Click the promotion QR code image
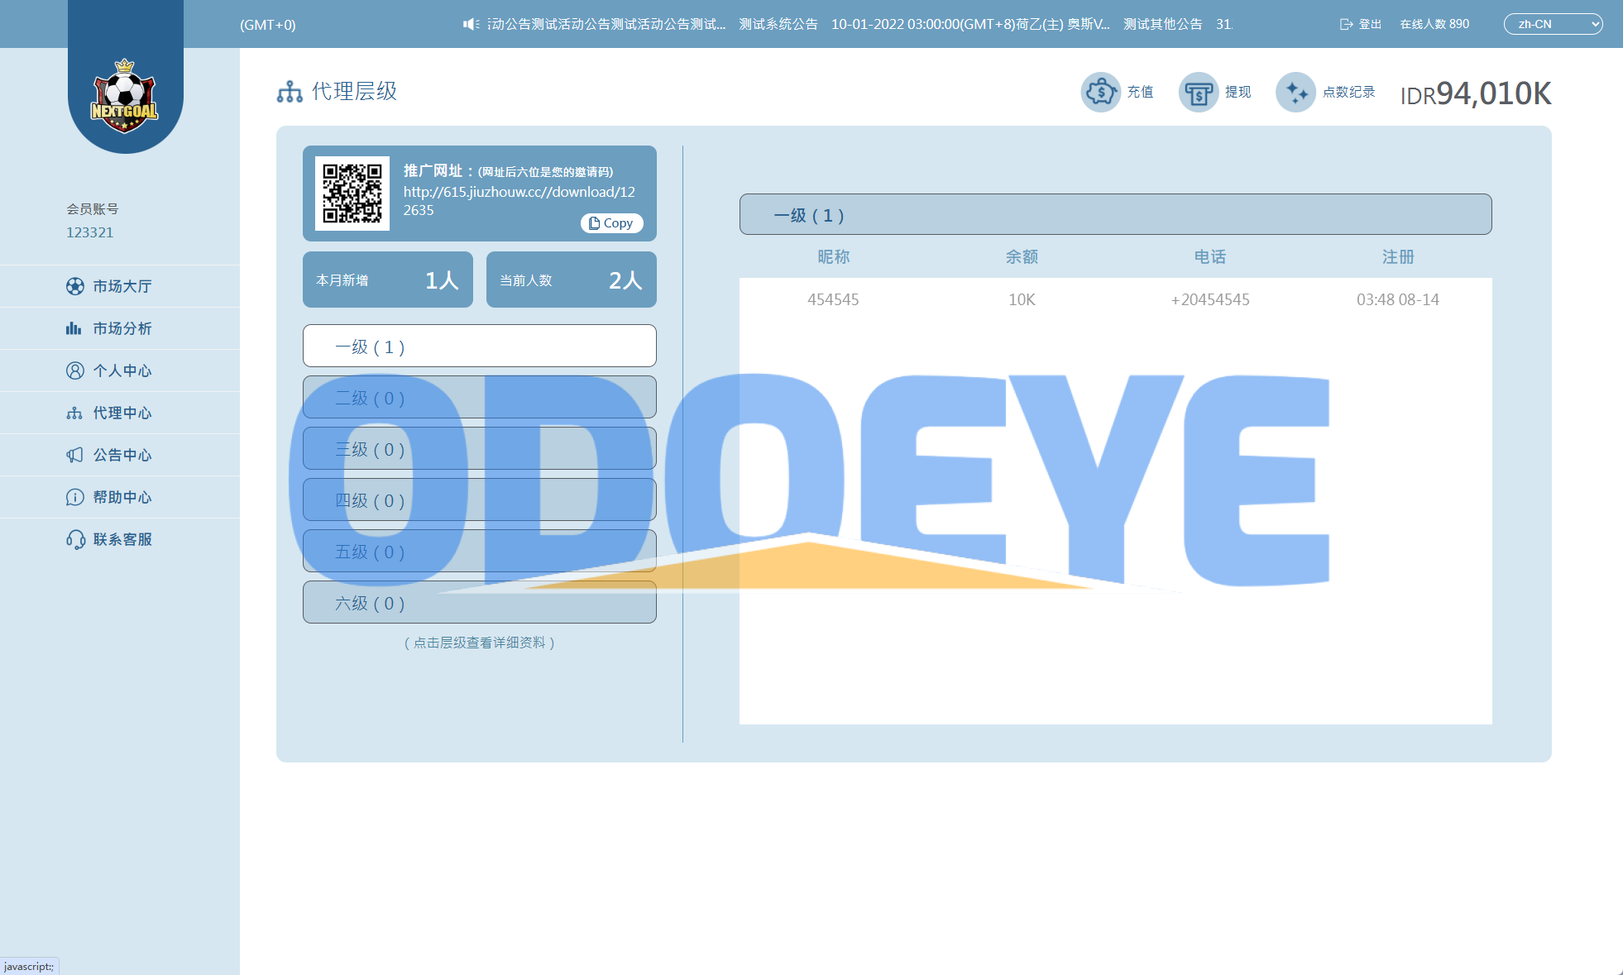This screenshot has width=1623, height=975. (352, 194)
